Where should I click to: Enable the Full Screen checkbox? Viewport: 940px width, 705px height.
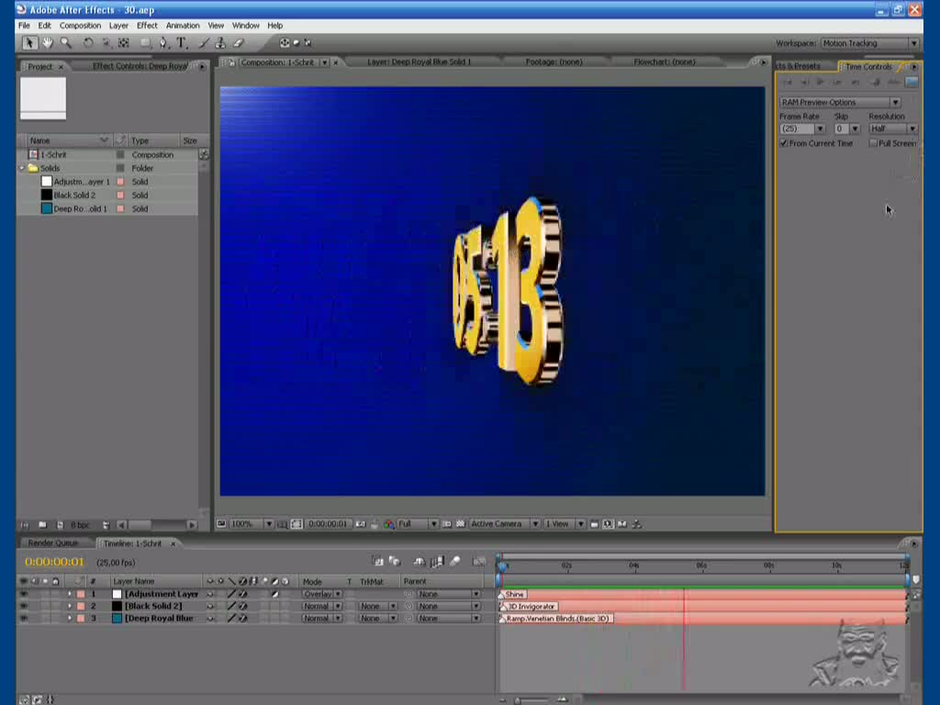[x=873, y=143]
